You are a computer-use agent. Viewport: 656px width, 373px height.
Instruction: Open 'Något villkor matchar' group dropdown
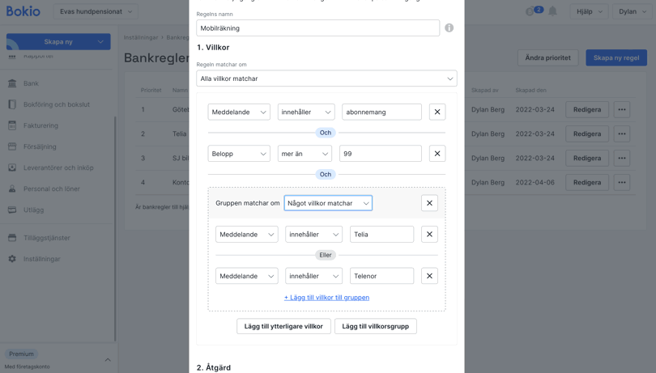click(x=328, y=203)
